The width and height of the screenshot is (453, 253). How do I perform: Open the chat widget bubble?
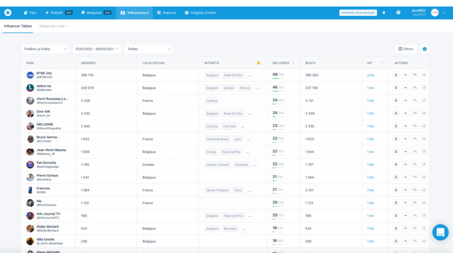[x=440, y=232]
